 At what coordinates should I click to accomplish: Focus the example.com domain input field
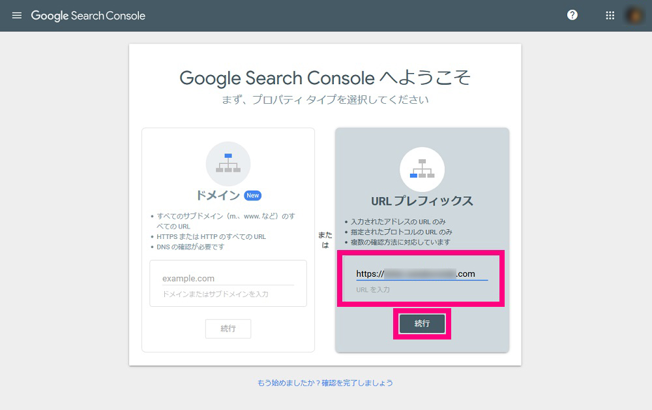click(x=228, y=279)
